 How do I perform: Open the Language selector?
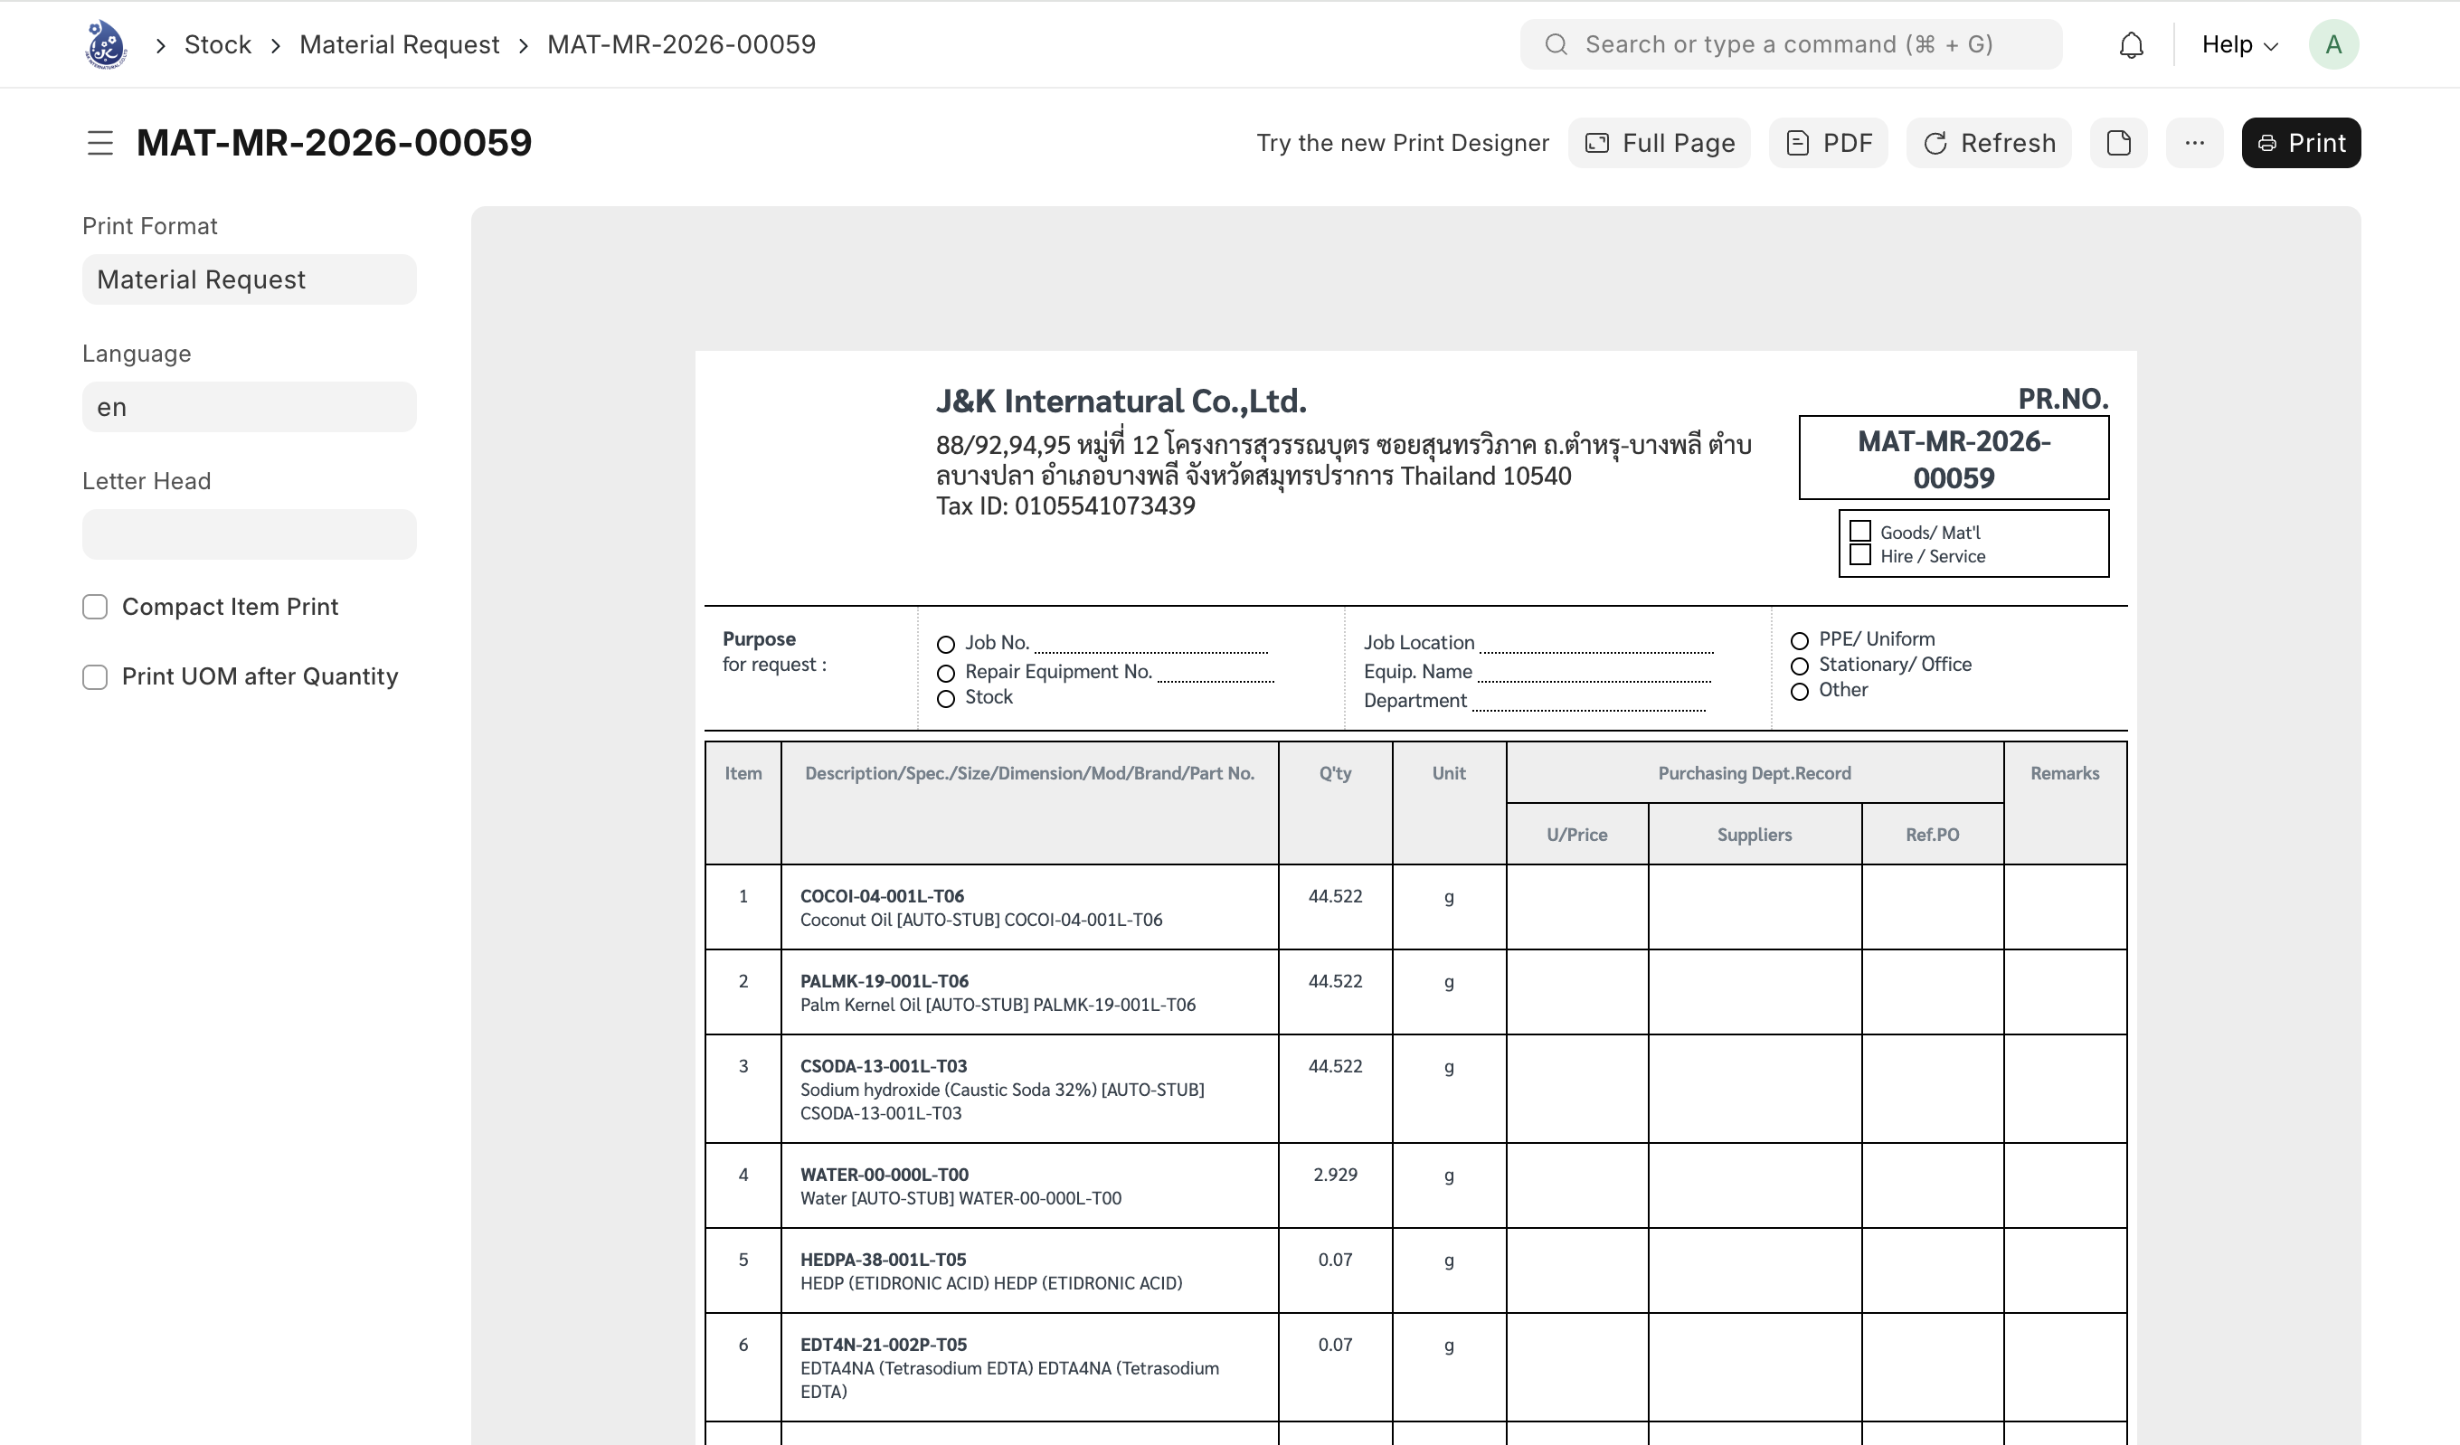pos(249,407)
